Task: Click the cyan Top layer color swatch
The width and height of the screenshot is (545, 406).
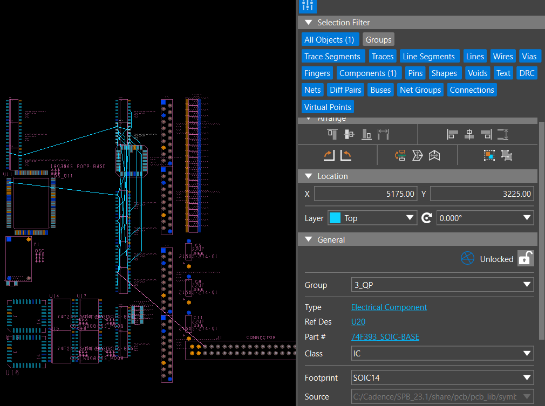Action: [x=335, y=218]
